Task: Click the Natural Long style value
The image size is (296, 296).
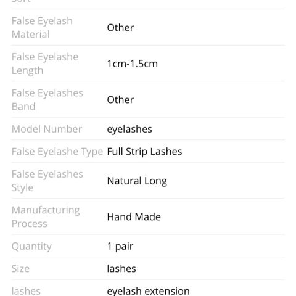Action: (x=137, y=181)
